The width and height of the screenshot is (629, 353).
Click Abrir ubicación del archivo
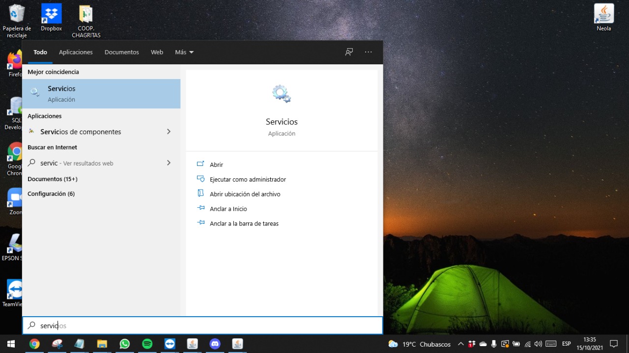click(245, 194)
